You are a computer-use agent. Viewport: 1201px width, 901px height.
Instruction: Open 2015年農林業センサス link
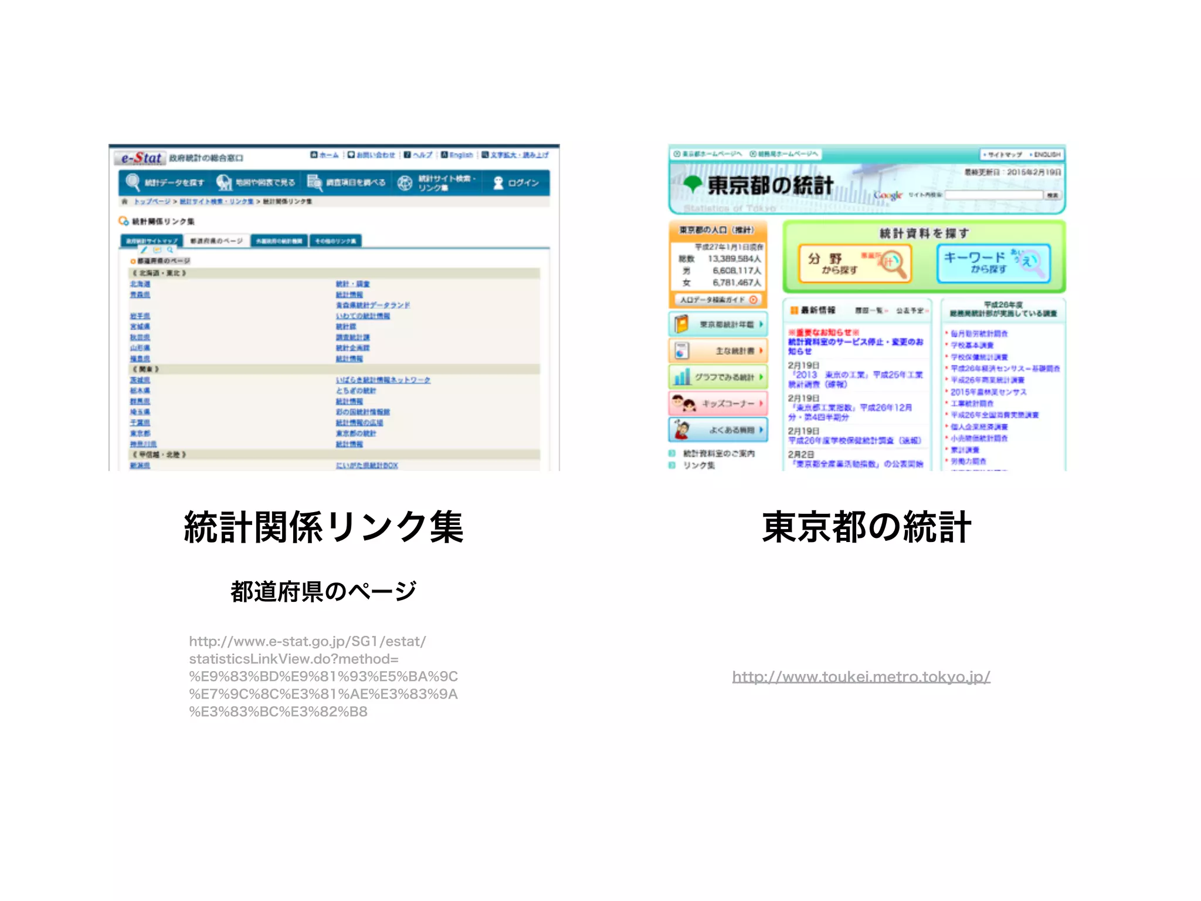point(989,391)
